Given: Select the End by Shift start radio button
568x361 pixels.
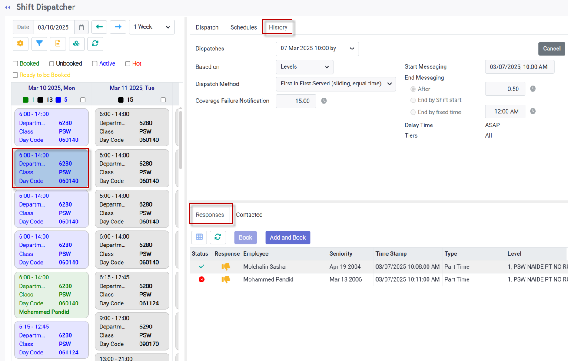Looking at the screenshot, I should (x=413, y=100).
